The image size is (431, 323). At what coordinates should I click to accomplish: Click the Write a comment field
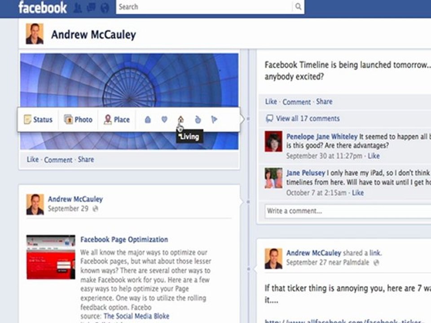click(x=348, y=211)
